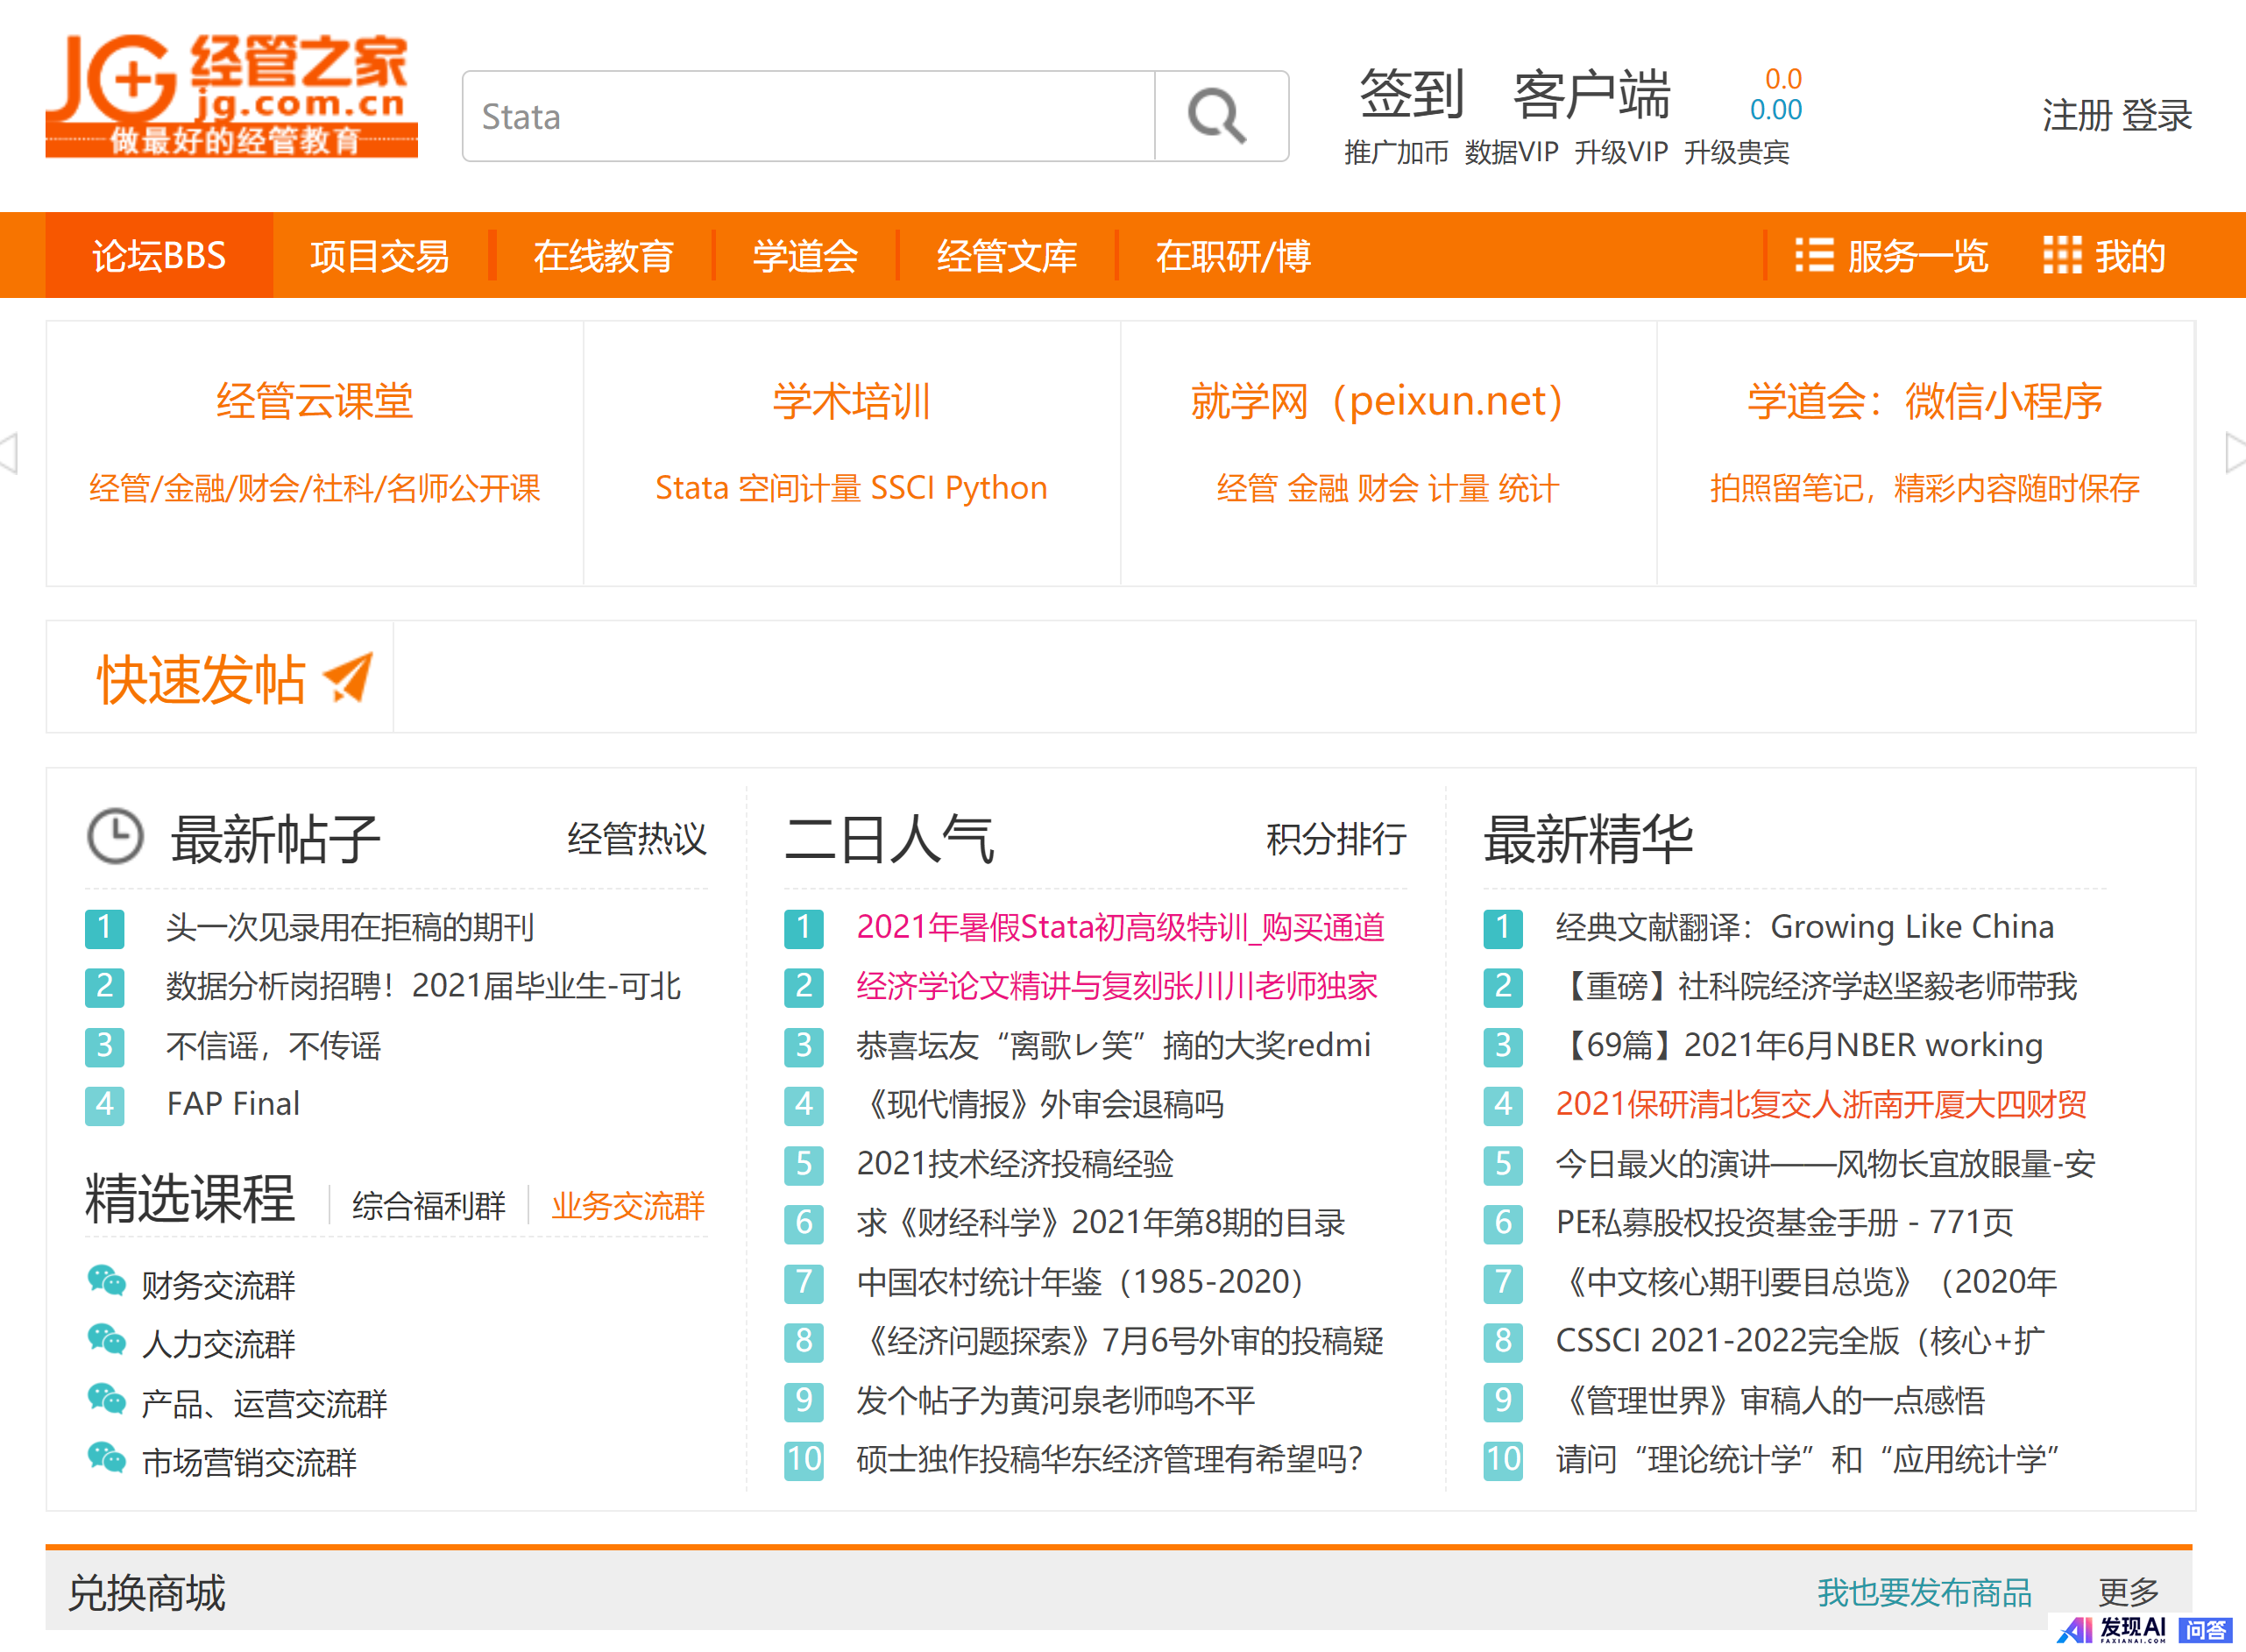Screen dimensions: 2246x1652
Task: Click the search magnifier icon
Action: pyautogui.click(x=1218, y=116)
